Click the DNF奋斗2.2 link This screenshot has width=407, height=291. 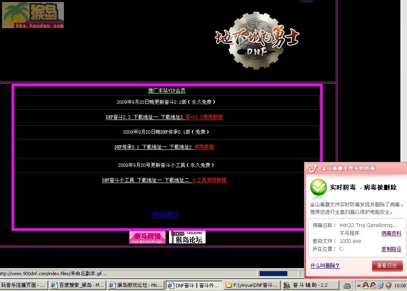point(118,117)
